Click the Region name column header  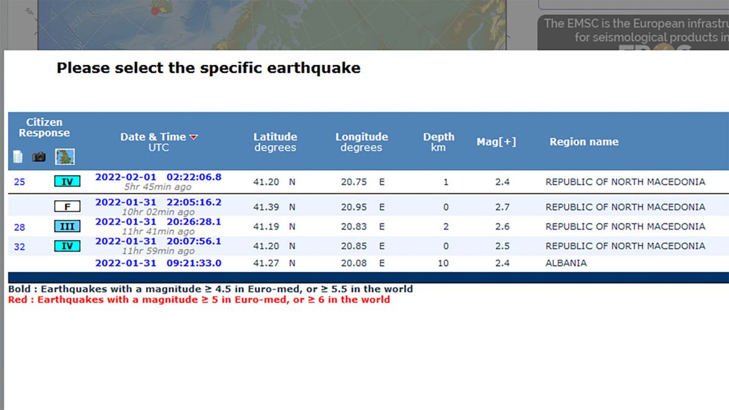tap(583, 142)
